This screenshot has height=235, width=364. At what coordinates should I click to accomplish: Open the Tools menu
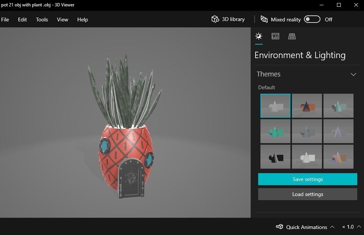[42, 19]
